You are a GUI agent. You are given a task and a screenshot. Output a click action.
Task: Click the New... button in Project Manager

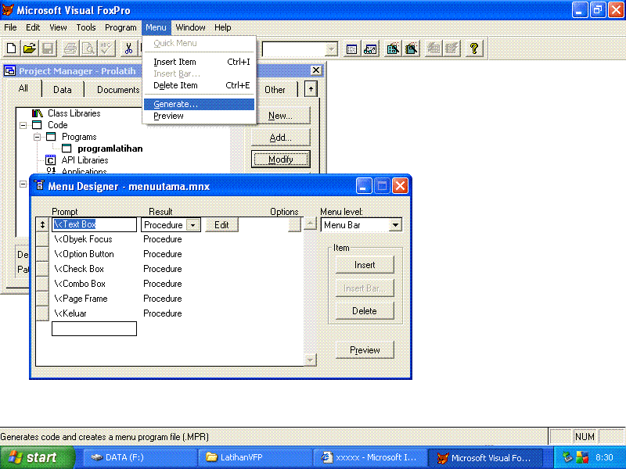[x=280, y=116]
